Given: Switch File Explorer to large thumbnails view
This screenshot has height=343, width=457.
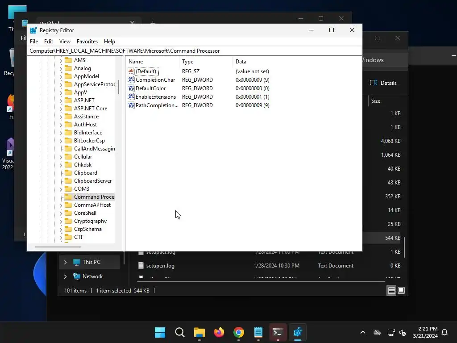Looking at the screenshot, I should click(x=401, y=290).
